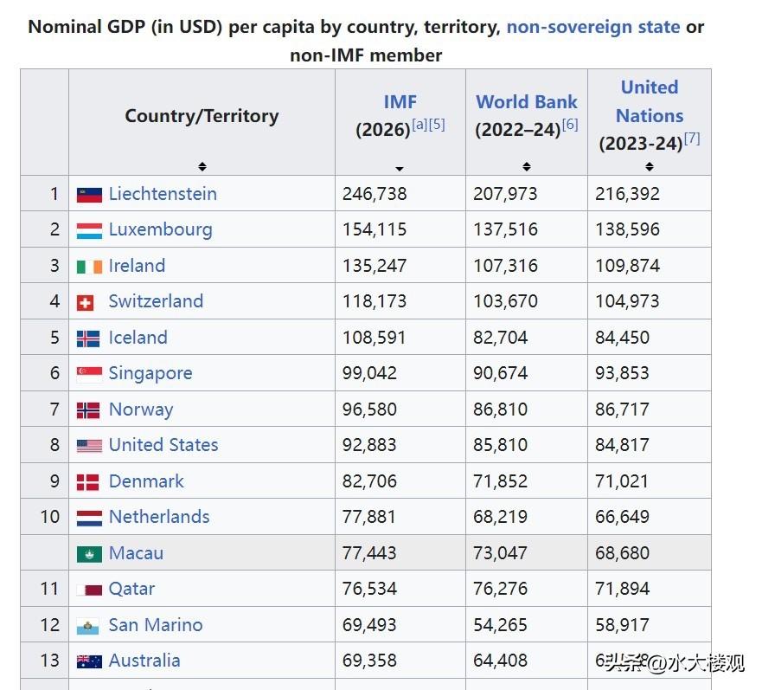This screenshot has height=690, width=762.
Task: Toggle sorting on the IMF (2026) column
Action: click(x=399, y=166)
